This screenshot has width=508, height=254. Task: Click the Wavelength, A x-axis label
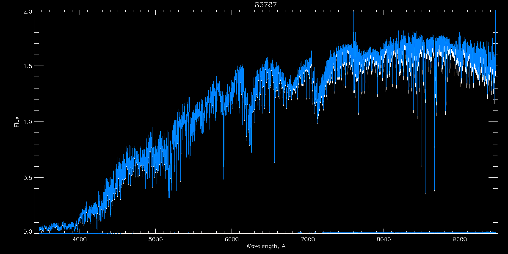coord(266,246)
